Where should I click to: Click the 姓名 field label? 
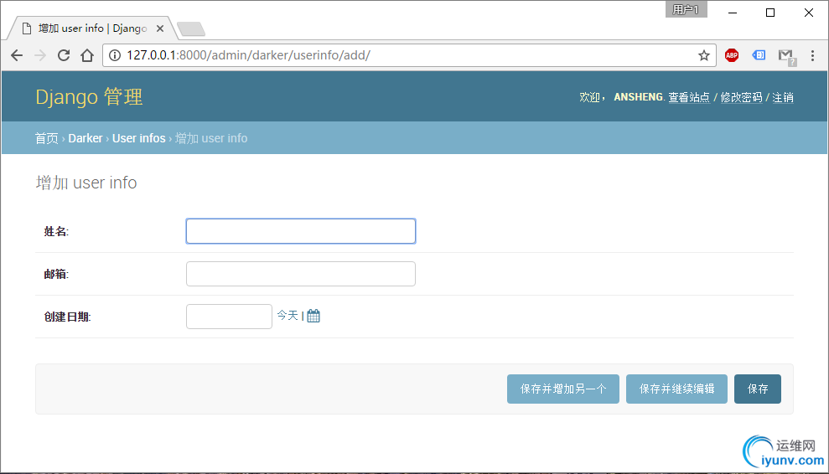pyautogui.click(x=56, y=231)
